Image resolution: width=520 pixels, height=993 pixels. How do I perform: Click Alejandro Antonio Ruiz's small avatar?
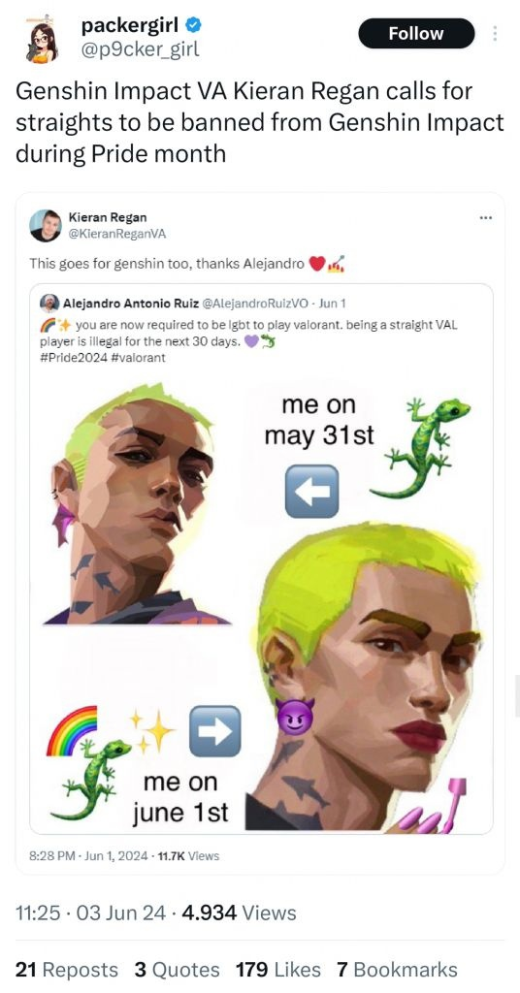(49, 303)
